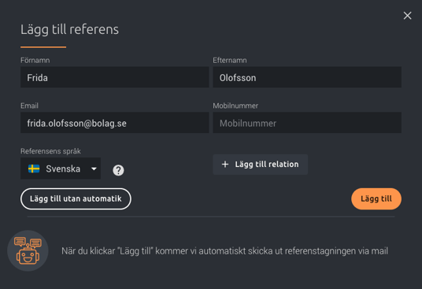The width and height of the screenshot is (422, 289).
Task: Click the Efternamn label
Action: click(x=230, y=61)
